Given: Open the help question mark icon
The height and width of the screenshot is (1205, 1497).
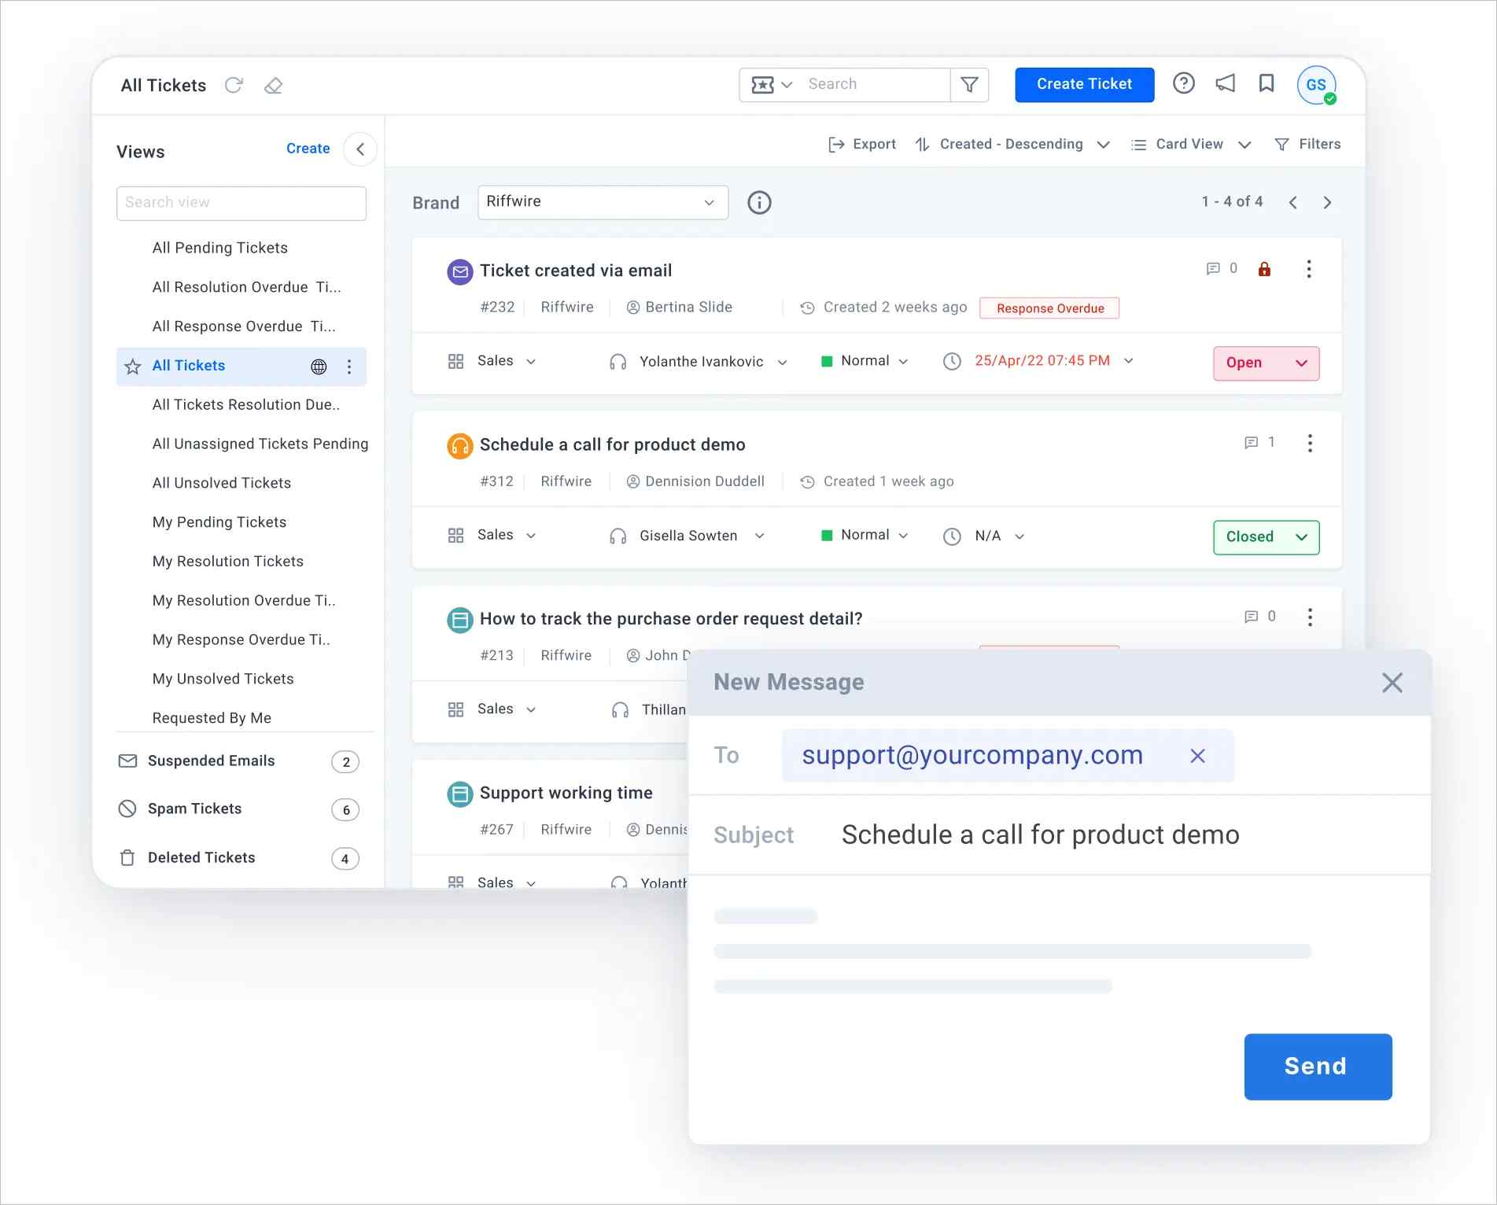Looking at the screenshot, I should click(1183, 83).
